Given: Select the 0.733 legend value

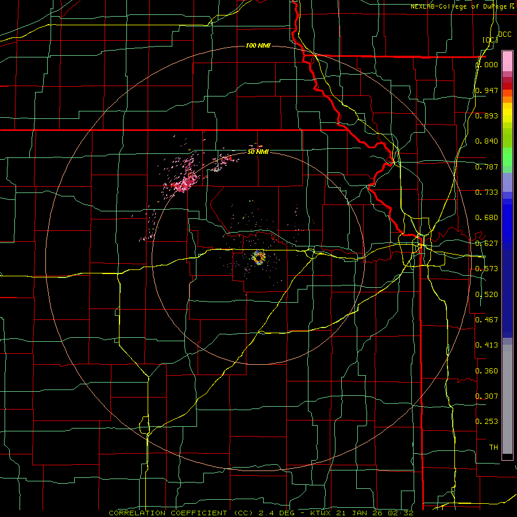Looking at the screenshot, I should pos(487,192).
